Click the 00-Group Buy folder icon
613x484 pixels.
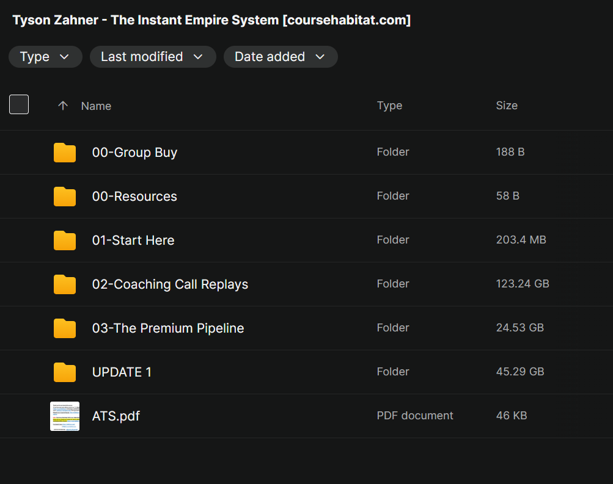point(65,153)
